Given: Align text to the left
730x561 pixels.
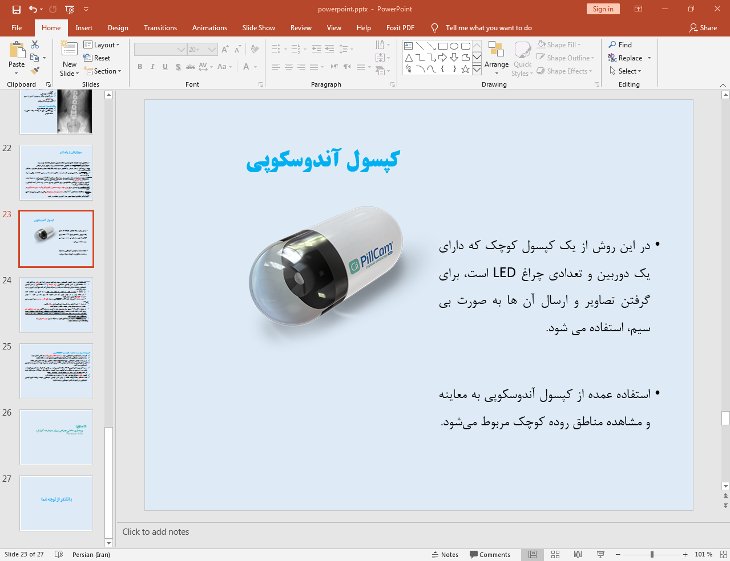Looking at the screenshot, I should tap(276, 67).
